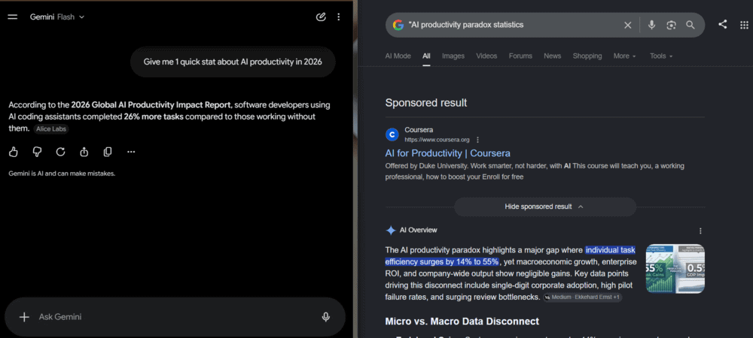Open the Coursera ad options three-dot menu

click(x=477, y=140)
